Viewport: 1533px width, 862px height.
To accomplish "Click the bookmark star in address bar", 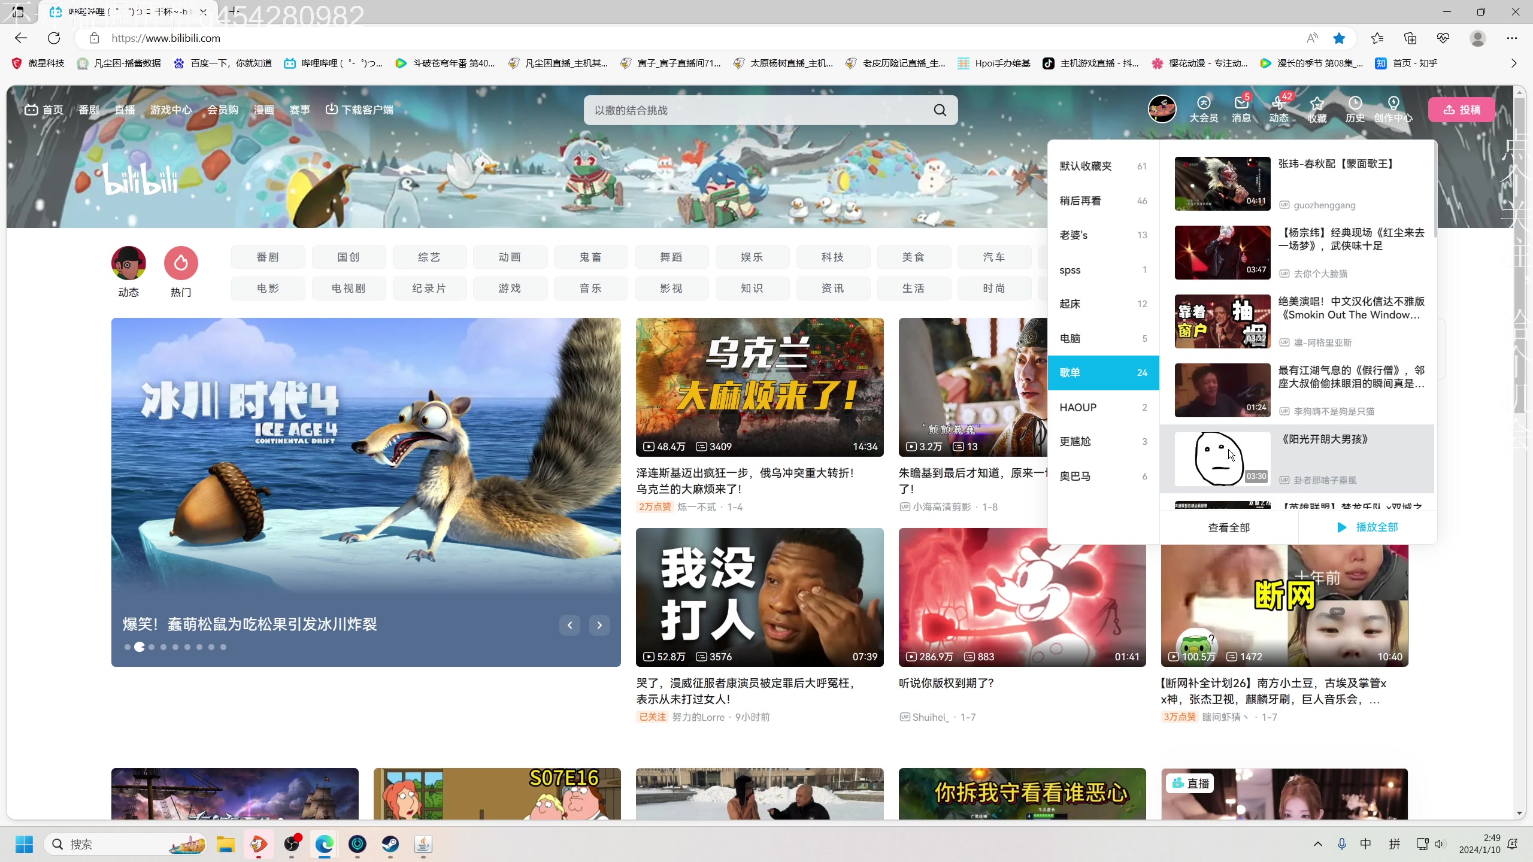I will (x=1339, y=38).
